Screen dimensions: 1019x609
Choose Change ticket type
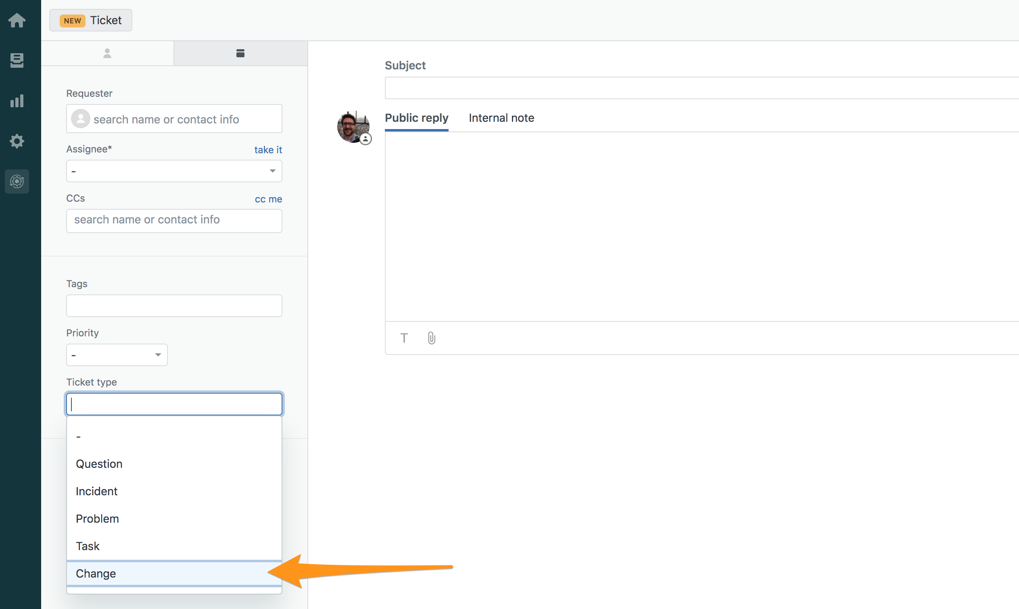tap(174, 574)
